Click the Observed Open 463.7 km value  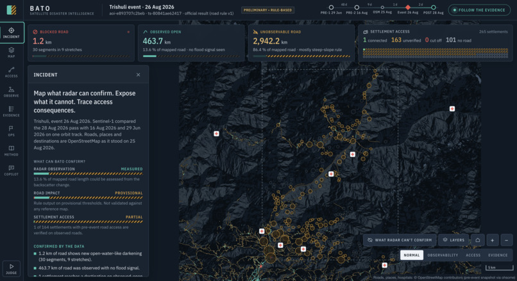[x=157, y=41]
